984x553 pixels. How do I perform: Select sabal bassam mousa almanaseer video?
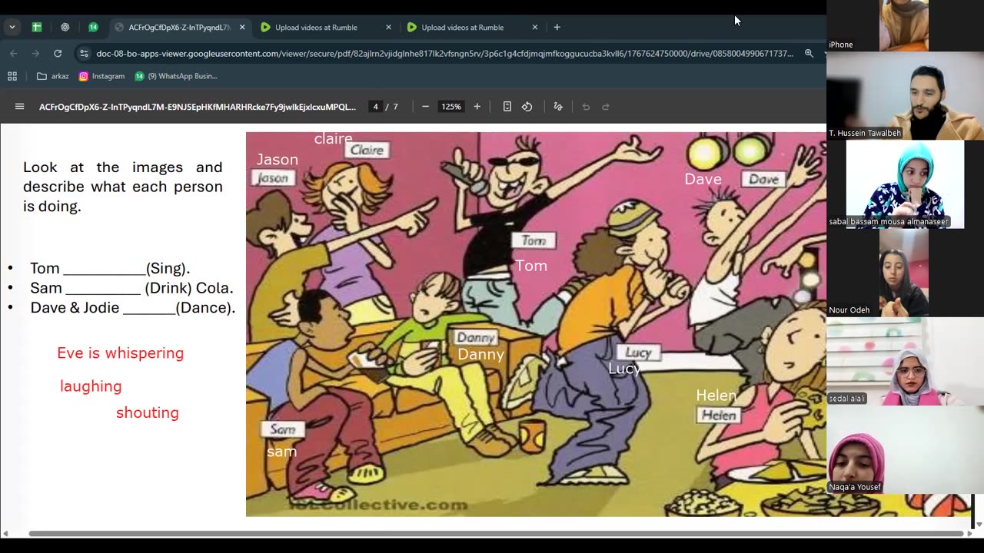905,184
